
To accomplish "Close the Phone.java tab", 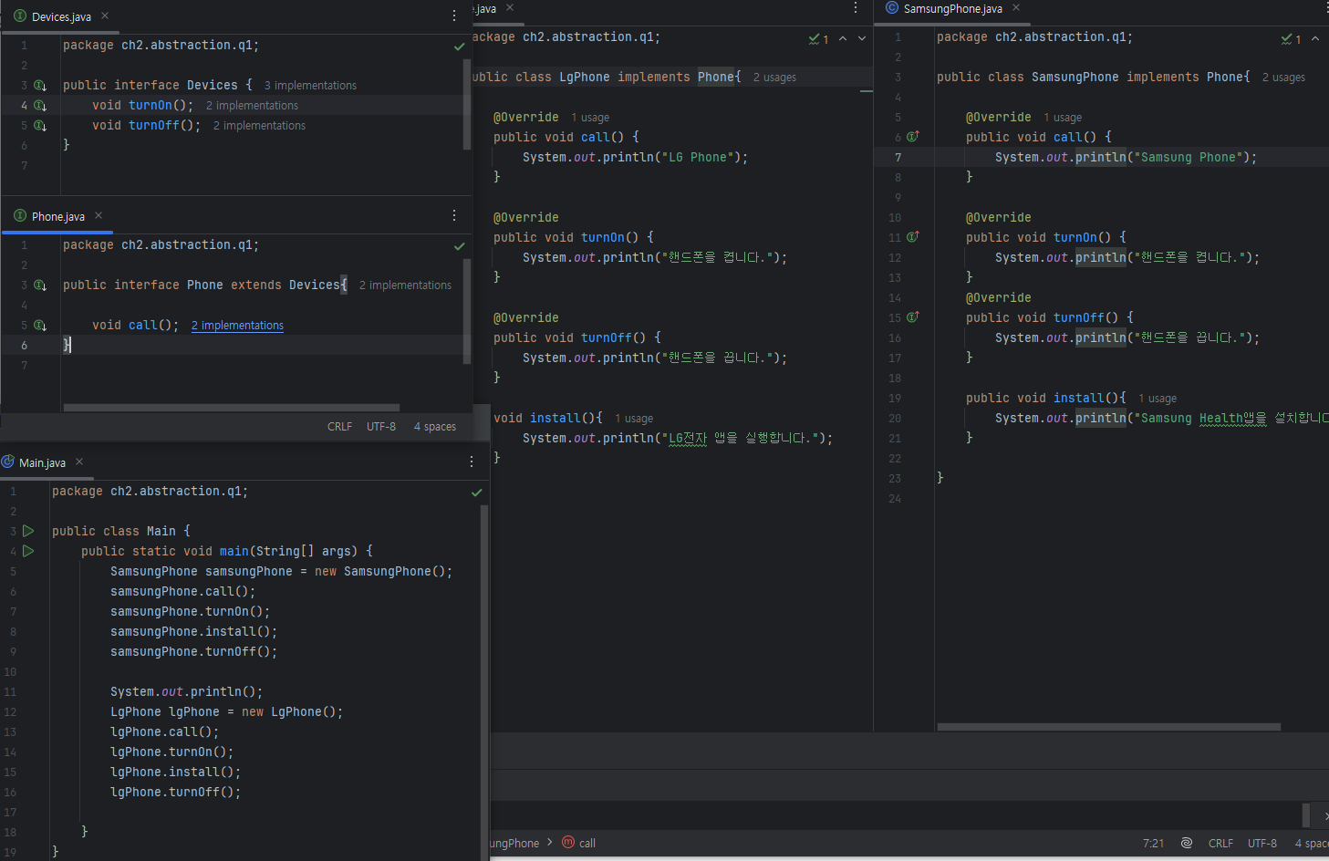I will click(99, 215).
